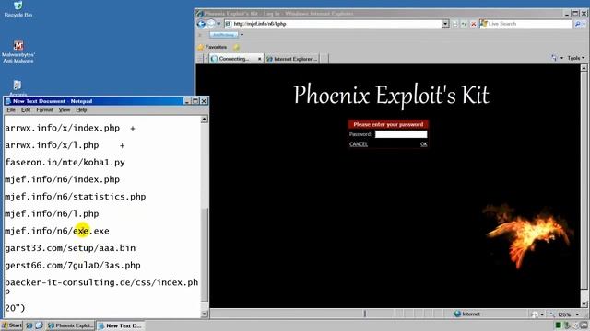Open Notepad Help menu
This screenshot has width=590, height=331.
pyautogui.click(x=81, y=110)
